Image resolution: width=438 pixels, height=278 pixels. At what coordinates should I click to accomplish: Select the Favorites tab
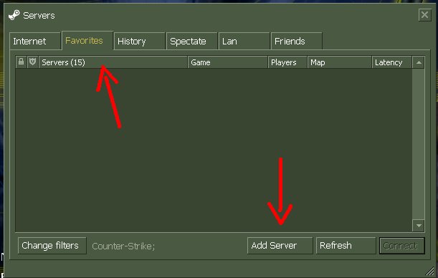87,40
